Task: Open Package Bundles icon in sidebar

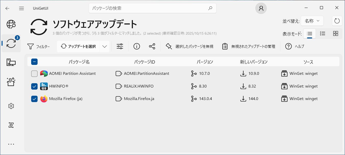Action: [11, 81]
